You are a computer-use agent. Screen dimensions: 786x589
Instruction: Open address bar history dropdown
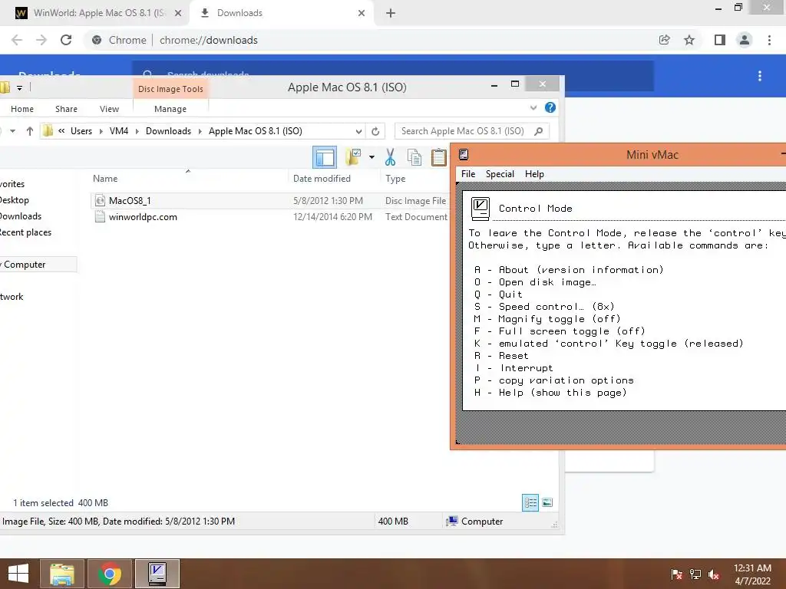(x=359, y=131)
